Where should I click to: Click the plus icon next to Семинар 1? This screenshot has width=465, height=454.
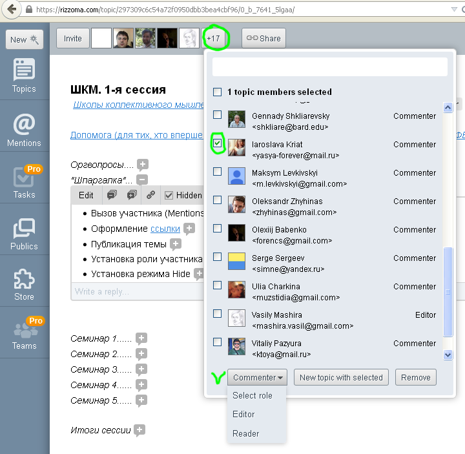tap(141, 338)
